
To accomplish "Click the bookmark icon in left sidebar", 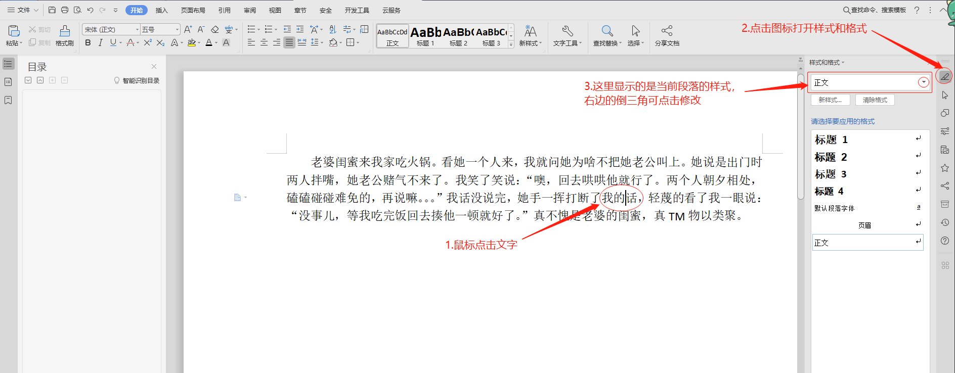I will [x=8, y=100].
